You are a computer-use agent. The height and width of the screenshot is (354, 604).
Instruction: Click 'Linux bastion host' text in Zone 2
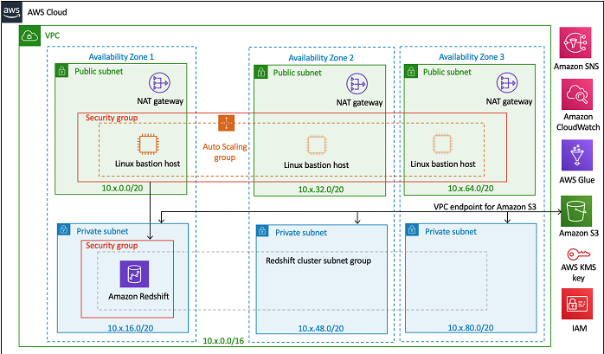click(316, 165)
